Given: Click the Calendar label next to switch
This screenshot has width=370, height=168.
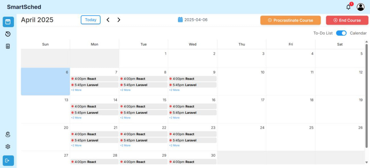Looking at the screenshot, I should point(358,33).
